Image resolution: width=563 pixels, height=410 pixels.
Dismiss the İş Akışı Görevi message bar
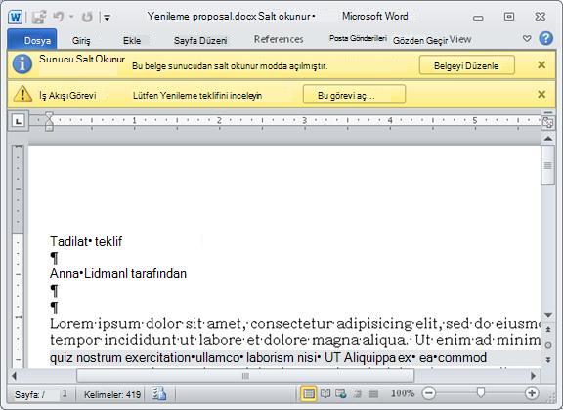pos(541,95)
